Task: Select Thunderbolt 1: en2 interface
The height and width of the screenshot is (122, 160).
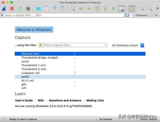Action: click(80, 65)
